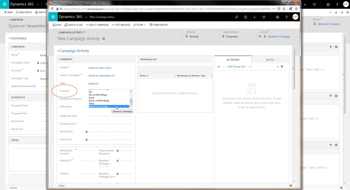
Task: Click Save & Close in the command bar
Action: [x=73, y=25]
